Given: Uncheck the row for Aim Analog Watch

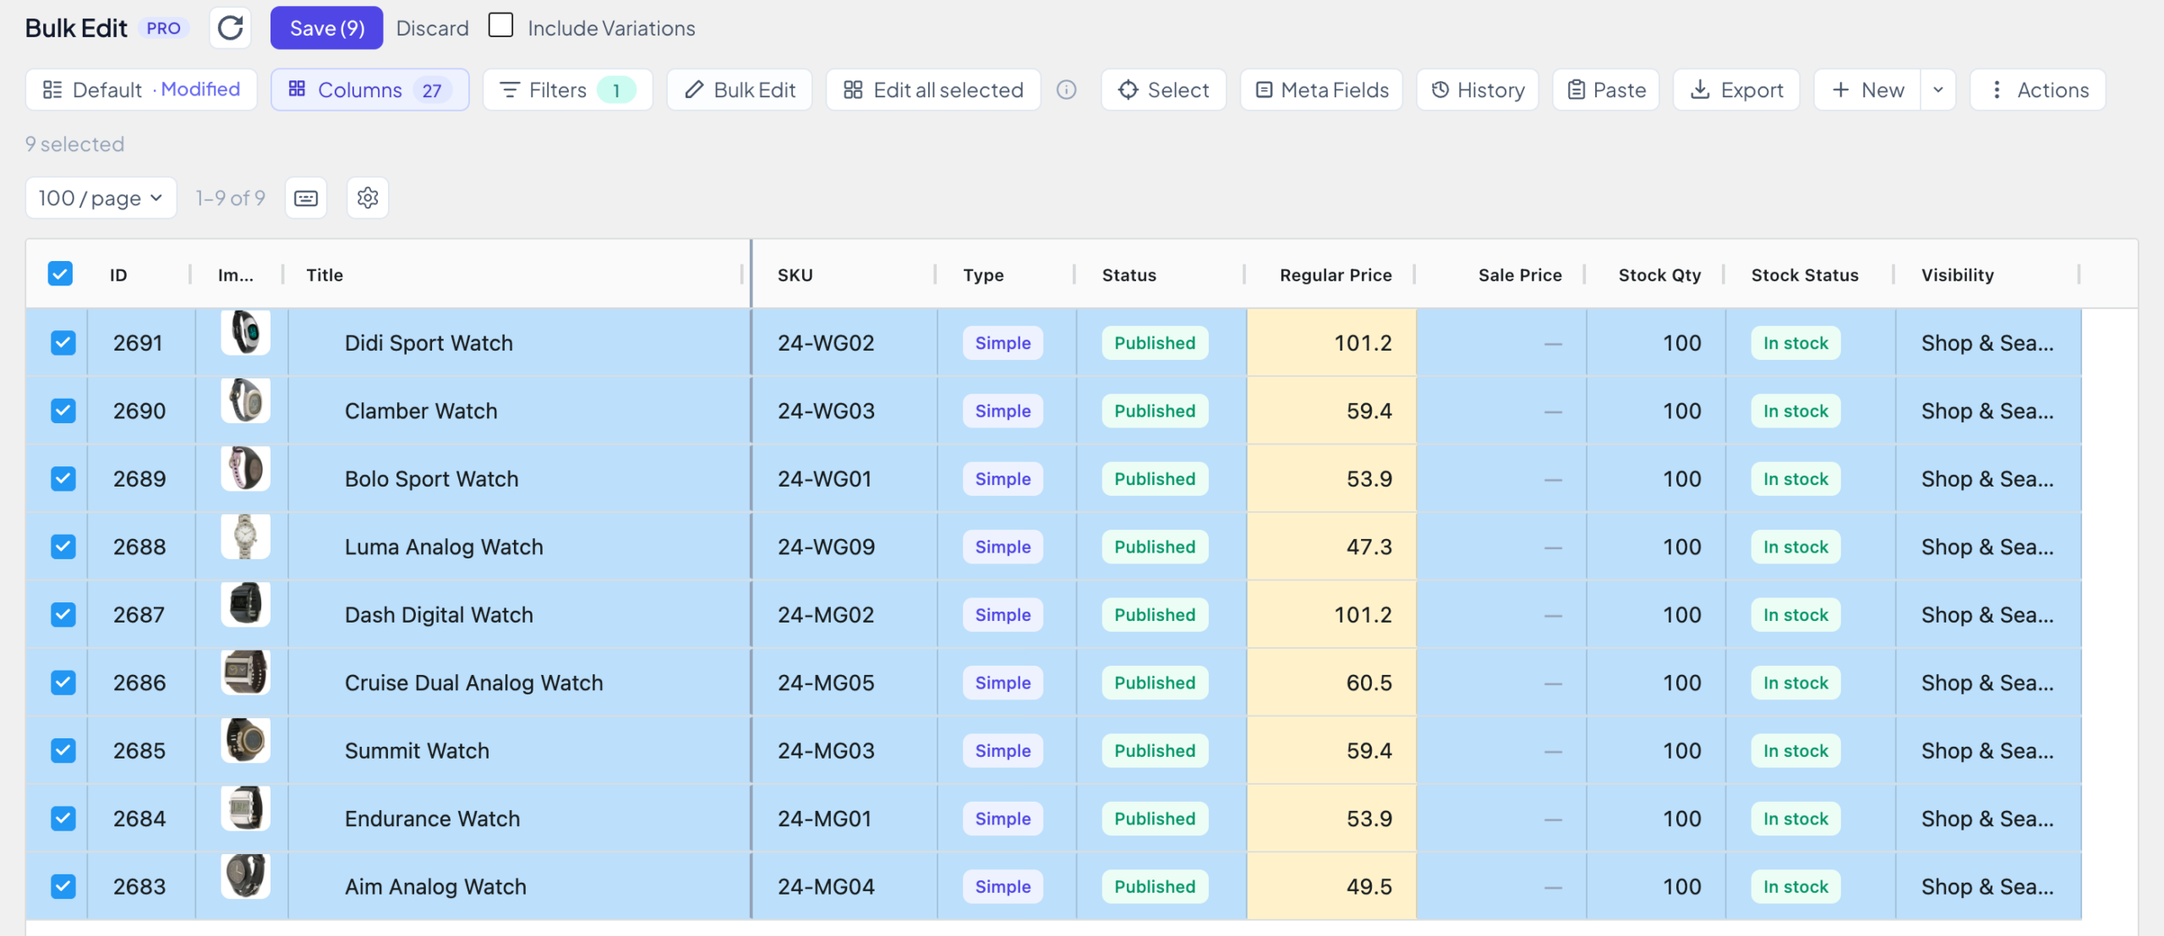Looking at the screenshot, I should [x=63, y=886].
